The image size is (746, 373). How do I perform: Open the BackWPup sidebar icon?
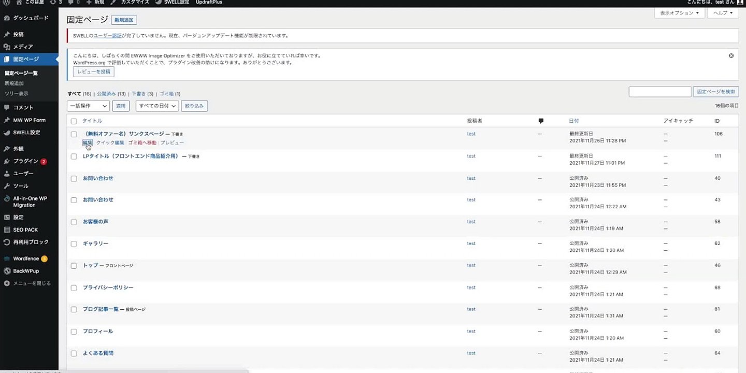[7, 271]
